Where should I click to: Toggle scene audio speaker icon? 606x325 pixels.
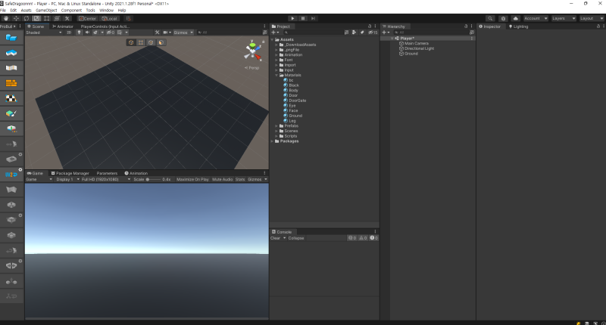(x=87, y=32)
